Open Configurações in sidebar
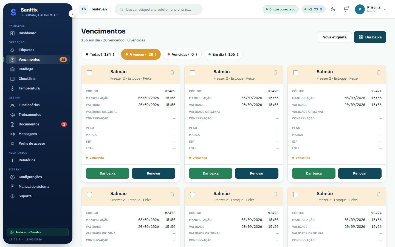This screenshot has height=247, width=395. click(38, 177)
